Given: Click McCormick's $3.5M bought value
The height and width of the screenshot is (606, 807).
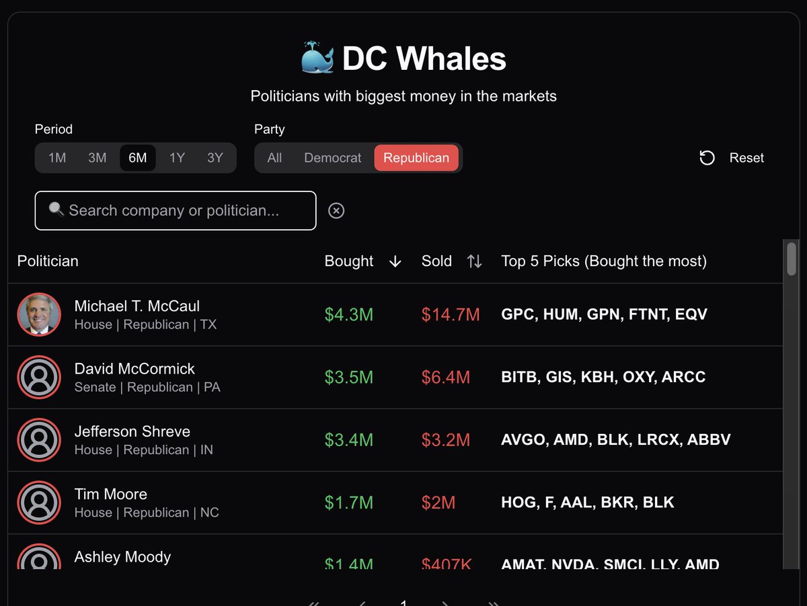Looking at the screenshot, I should pos(349,378).
